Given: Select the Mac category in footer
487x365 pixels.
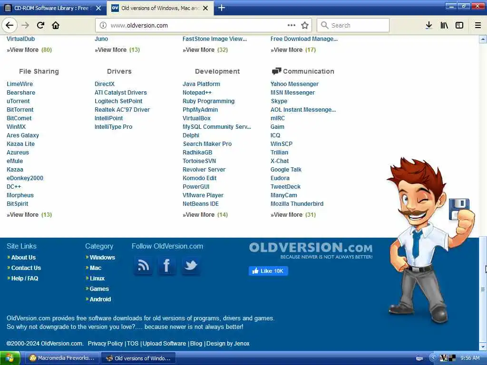Looking at the screenshot, I should coord(95,268).
